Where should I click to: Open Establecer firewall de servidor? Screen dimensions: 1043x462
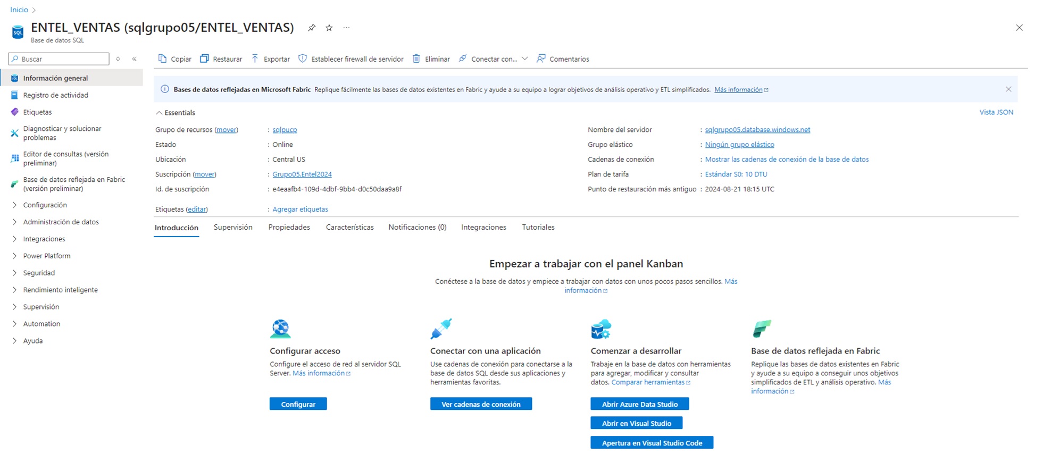[x=351, y=59]
